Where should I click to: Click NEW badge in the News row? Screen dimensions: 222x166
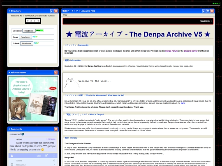pos(35,37)
